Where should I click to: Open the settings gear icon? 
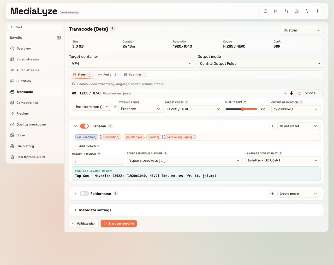(x=318, y=11)
